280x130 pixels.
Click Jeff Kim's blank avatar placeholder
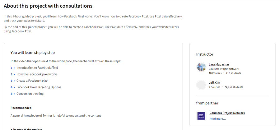(201, 85)
